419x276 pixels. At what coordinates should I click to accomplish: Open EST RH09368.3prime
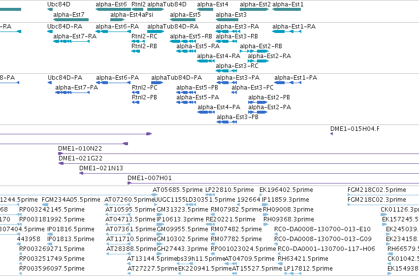(289, 219)
